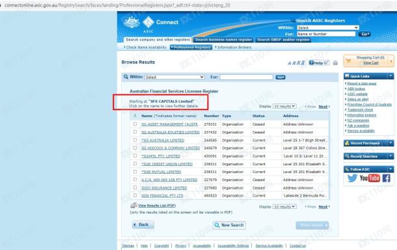Open Check Name Availability submenu

tap(145, 48)
